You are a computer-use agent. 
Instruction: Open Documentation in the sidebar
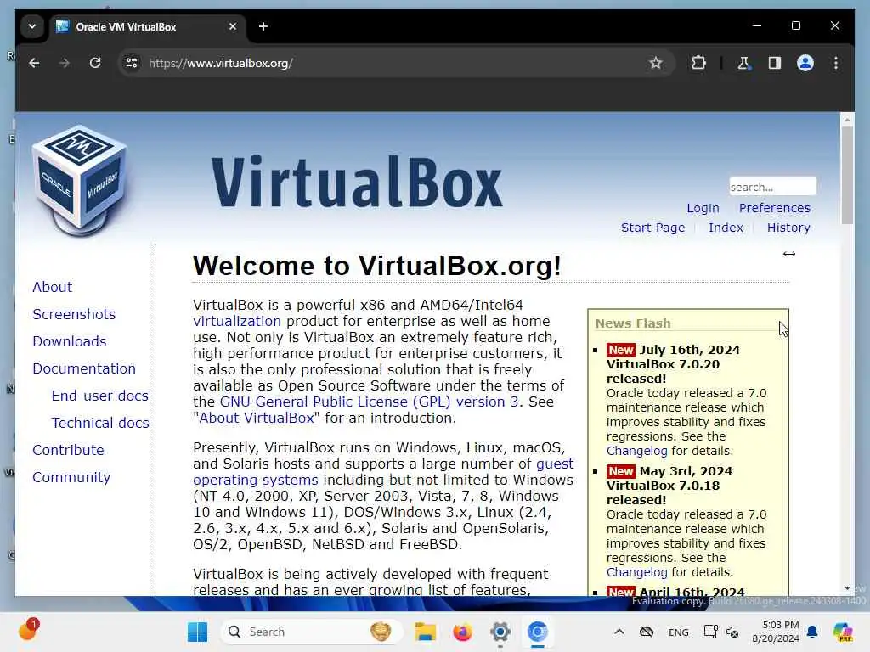pos(84,368)
